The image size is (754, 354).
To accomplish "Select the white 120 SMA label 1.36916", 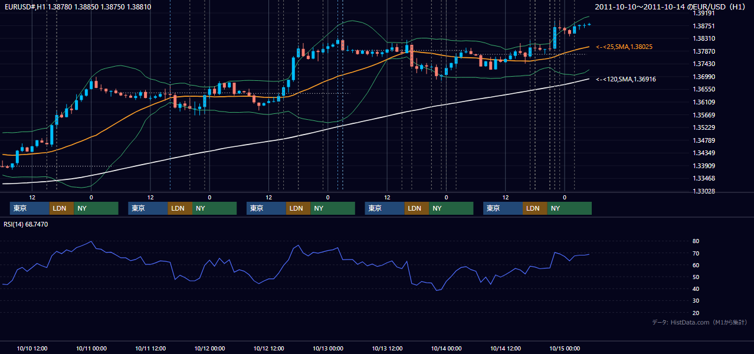I will click(626, 79).
